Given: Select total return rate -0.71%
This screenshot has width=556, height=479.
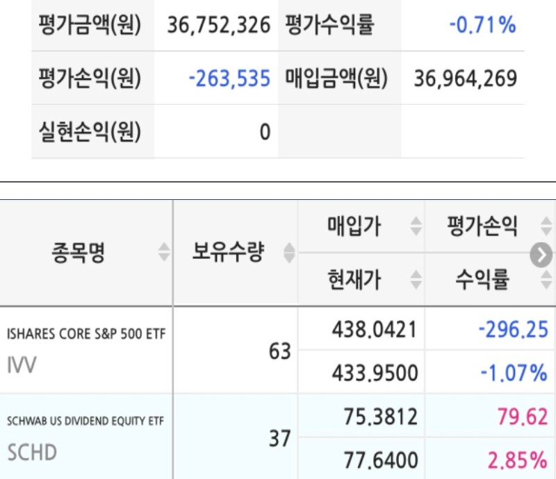Looking at the screenshot, I should tap(482, 25).
